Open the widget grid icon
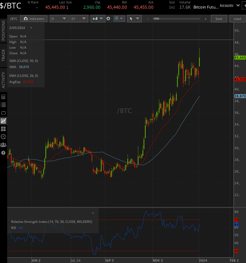 [x=3, y=129]
